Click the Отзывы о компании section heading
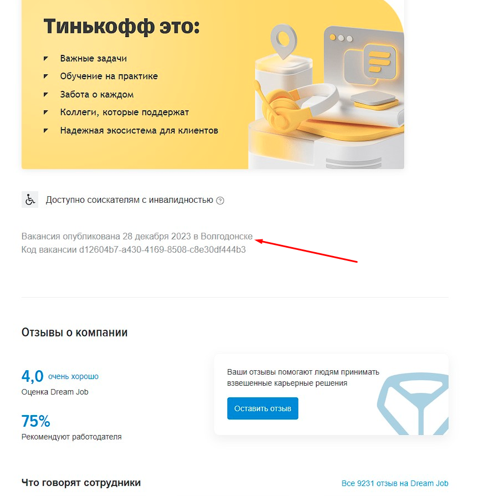 pos(75,333)
